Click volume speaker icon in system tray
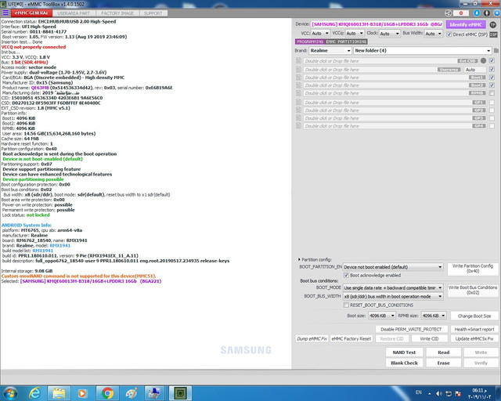This screenshot has width=501, height=401. (x=439, y=394)
